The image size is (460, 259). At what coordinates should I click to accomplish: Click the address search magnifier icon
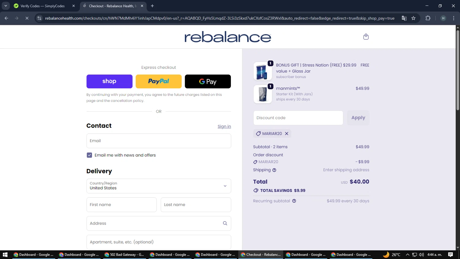(x=225, y=223)
